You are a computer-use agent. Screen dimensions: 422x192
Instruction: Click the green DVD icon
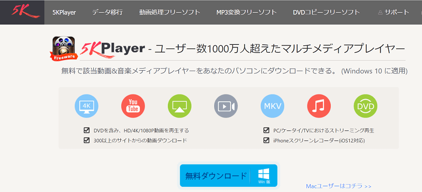tap(366, 106)
